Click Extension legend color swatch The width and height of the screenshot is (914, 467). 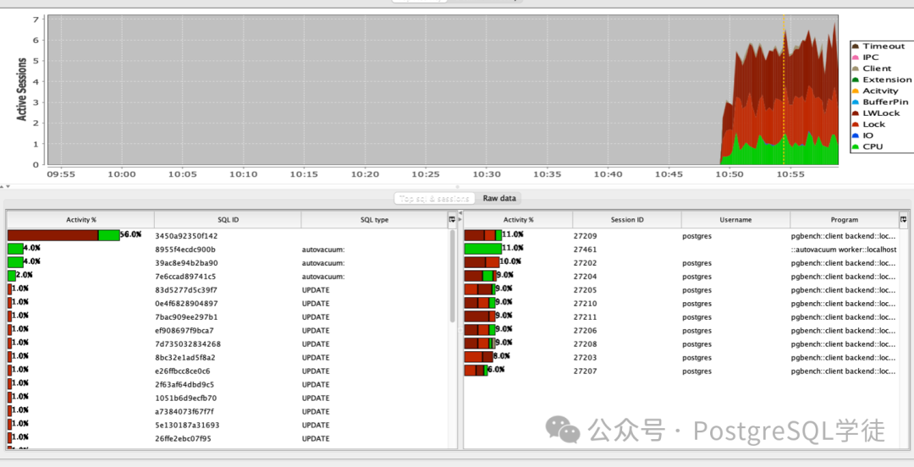click(855, 80)
